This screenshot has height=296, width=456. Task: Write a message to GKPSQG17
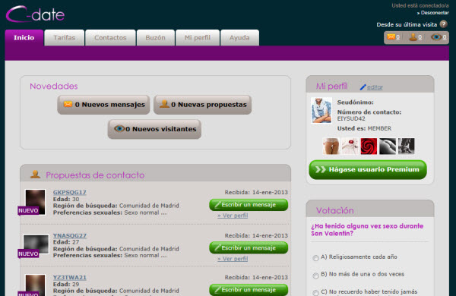point(249,205)
